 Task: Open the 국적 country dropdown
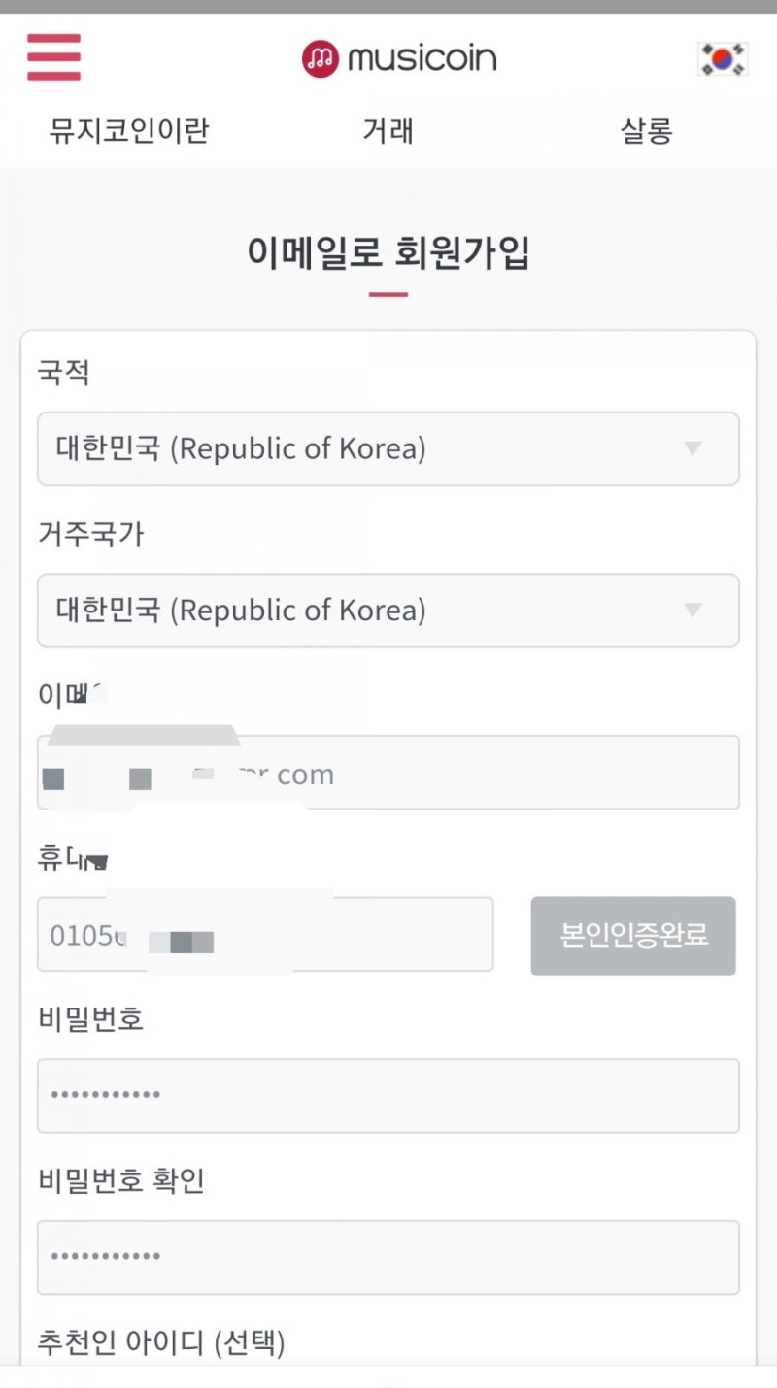click(388, 448)
